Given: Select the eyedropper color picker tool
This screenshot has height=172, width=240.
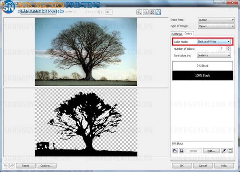Looking at the screenshot, I should click(x=224, y=151).
